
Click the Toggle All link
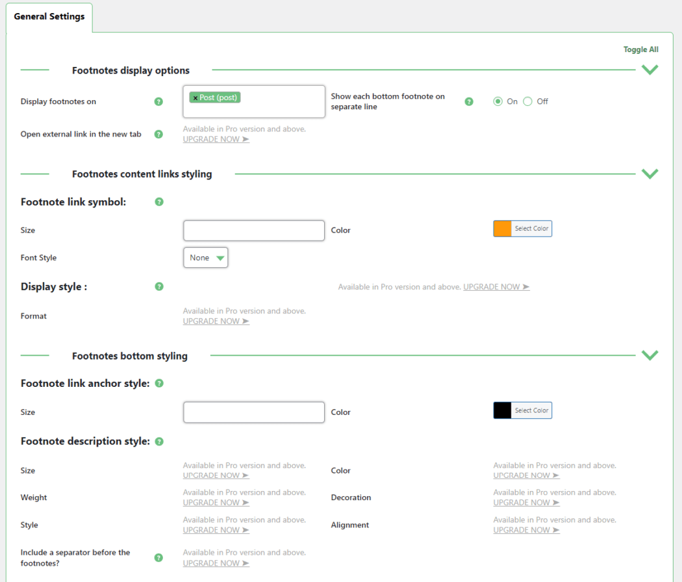click(x=640, y=49)
